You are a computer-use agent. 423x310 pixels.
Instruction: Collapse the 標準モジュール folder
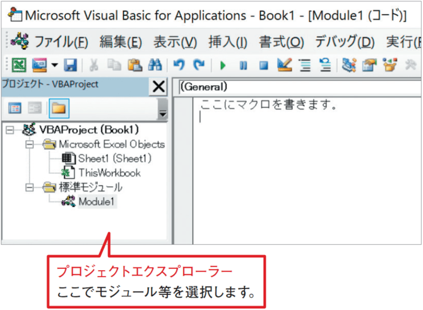(x=30, y=188)
